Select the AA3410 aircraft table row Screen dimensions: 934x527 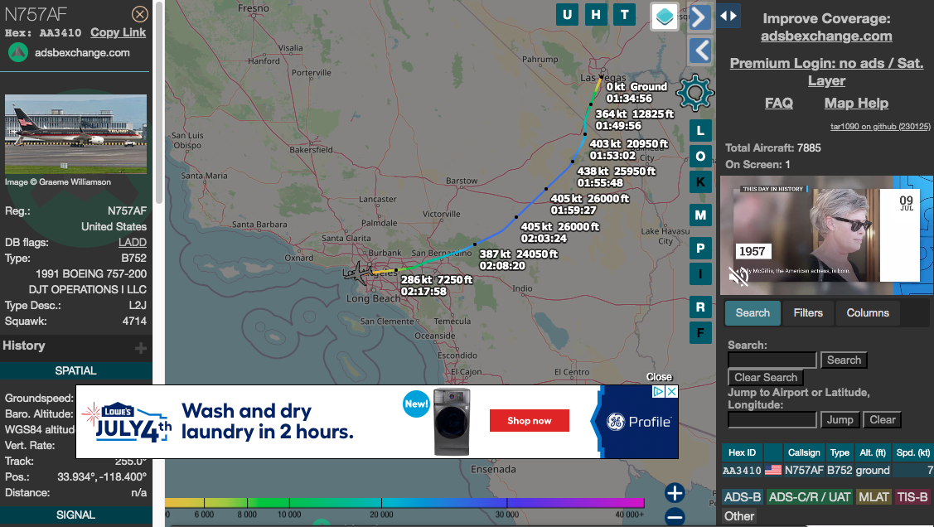click(827, 471)
